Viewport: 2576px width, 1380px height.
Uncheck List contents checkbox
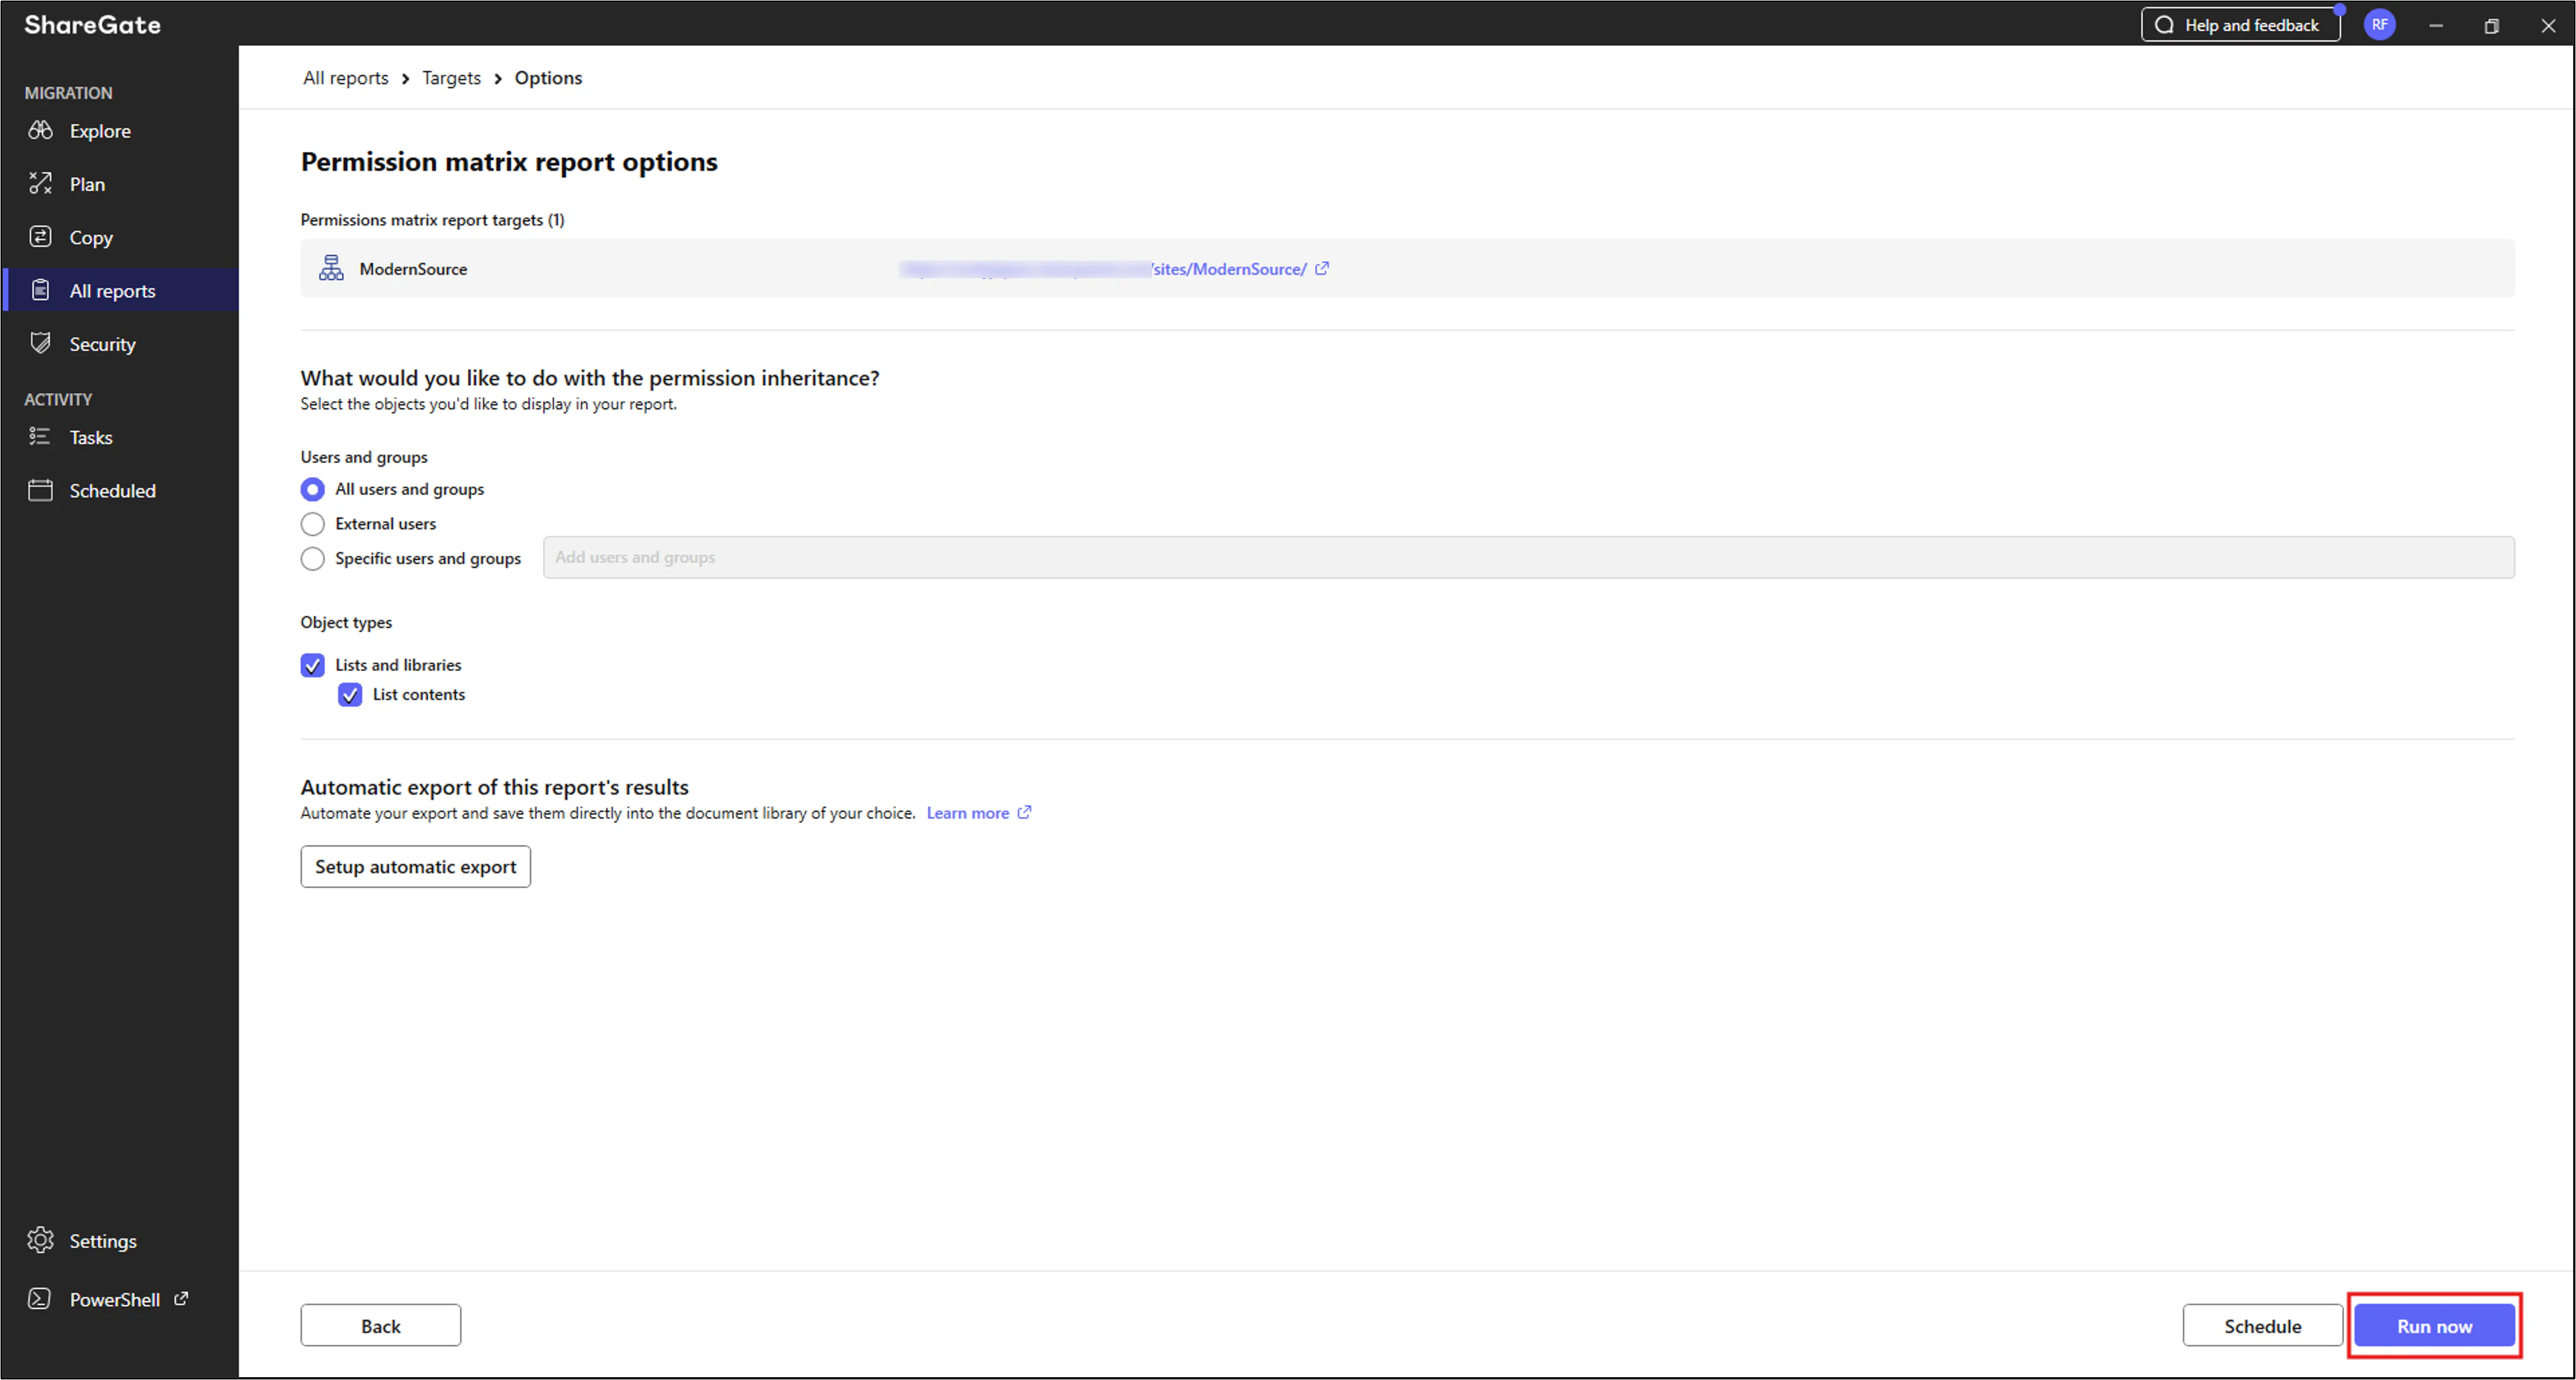tap(350, 695)
